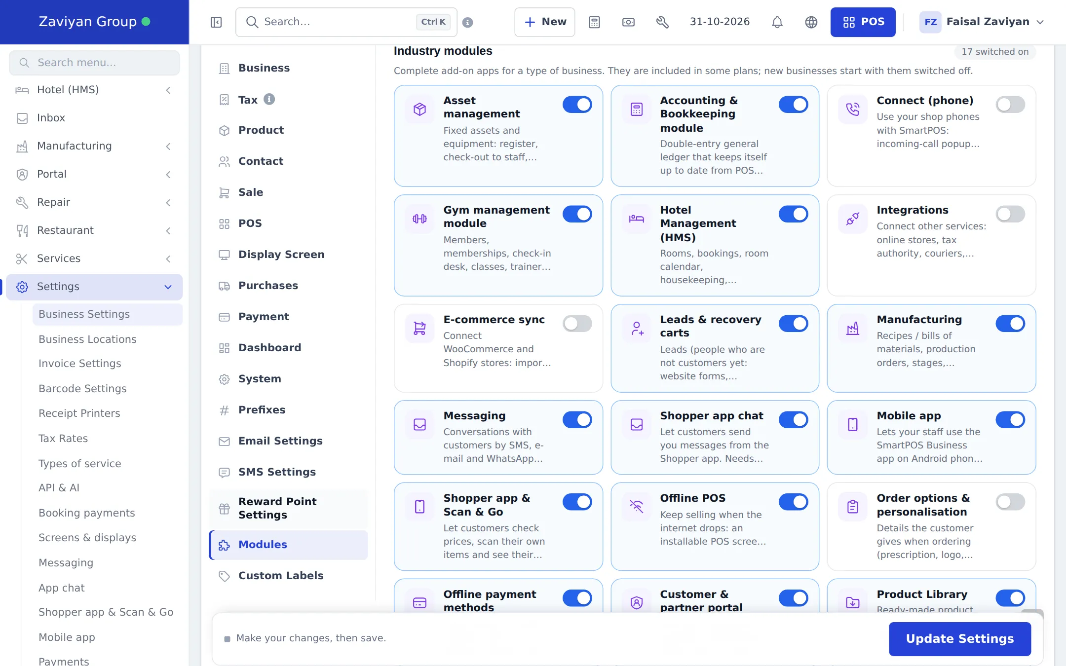The width and height of the screenshot is (1066, 666).
Task: Switch on the Integrations toggle
Action: [1010, 214]
